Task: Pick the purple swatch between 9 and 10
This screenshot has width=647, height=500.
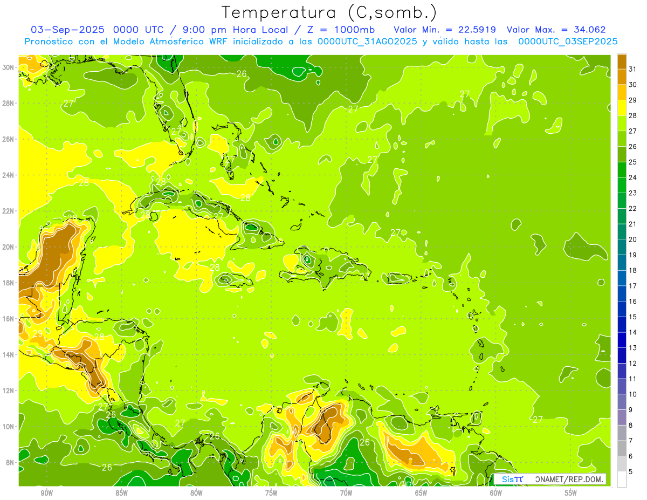Action: coord(622,402)
